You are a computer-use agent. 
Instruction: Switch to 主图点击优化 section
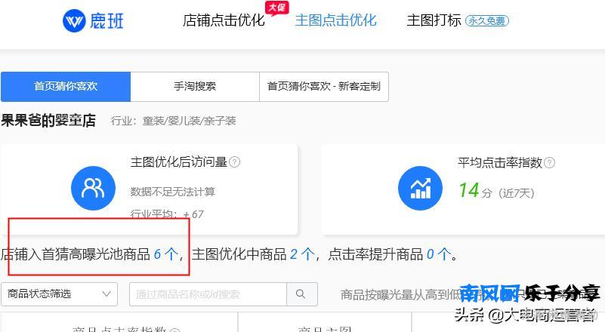[x=335, y=20]
